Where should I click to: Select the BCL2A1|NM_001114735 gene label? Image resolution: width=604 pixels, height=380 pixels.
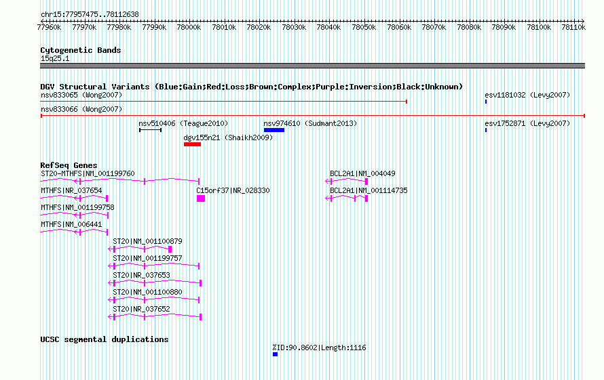369,190
